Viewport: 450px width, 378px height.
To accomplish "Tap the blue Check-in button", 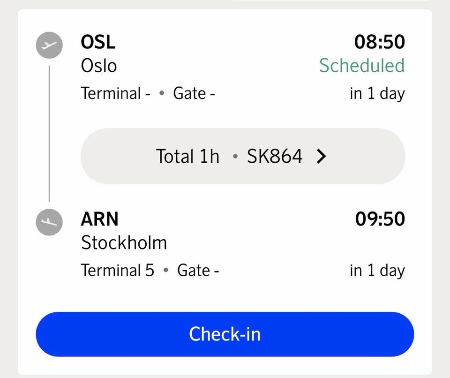I will pyautogui.click(x=225, y=334).
